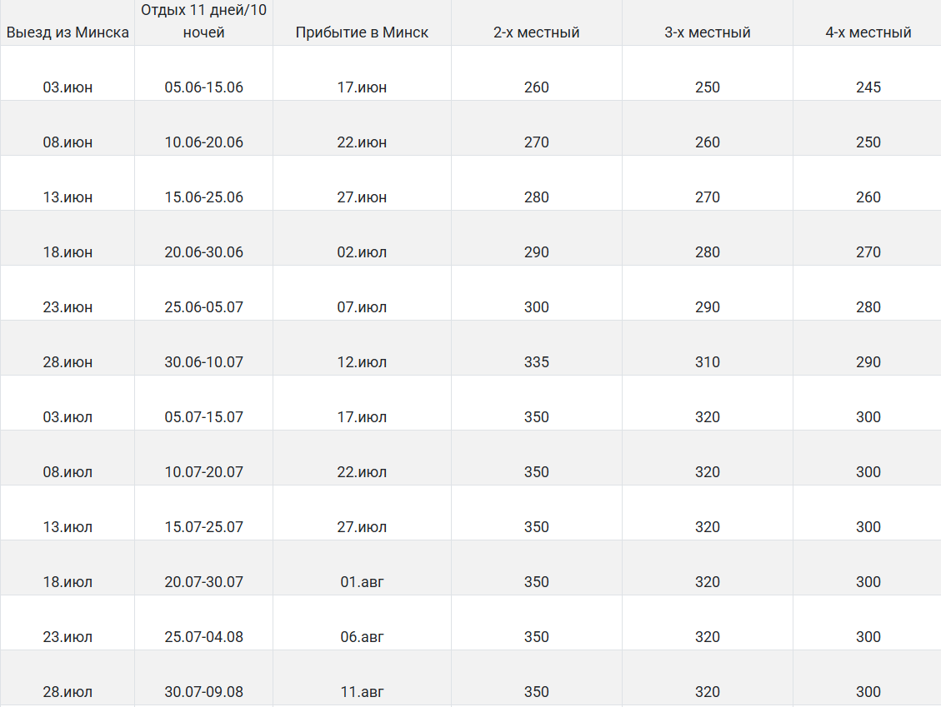Select the '2-х местный' column header
941x707 pixels.
point(537,32)
